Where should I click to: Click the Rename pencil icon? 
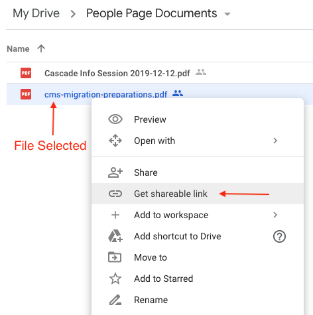point(115,300)
